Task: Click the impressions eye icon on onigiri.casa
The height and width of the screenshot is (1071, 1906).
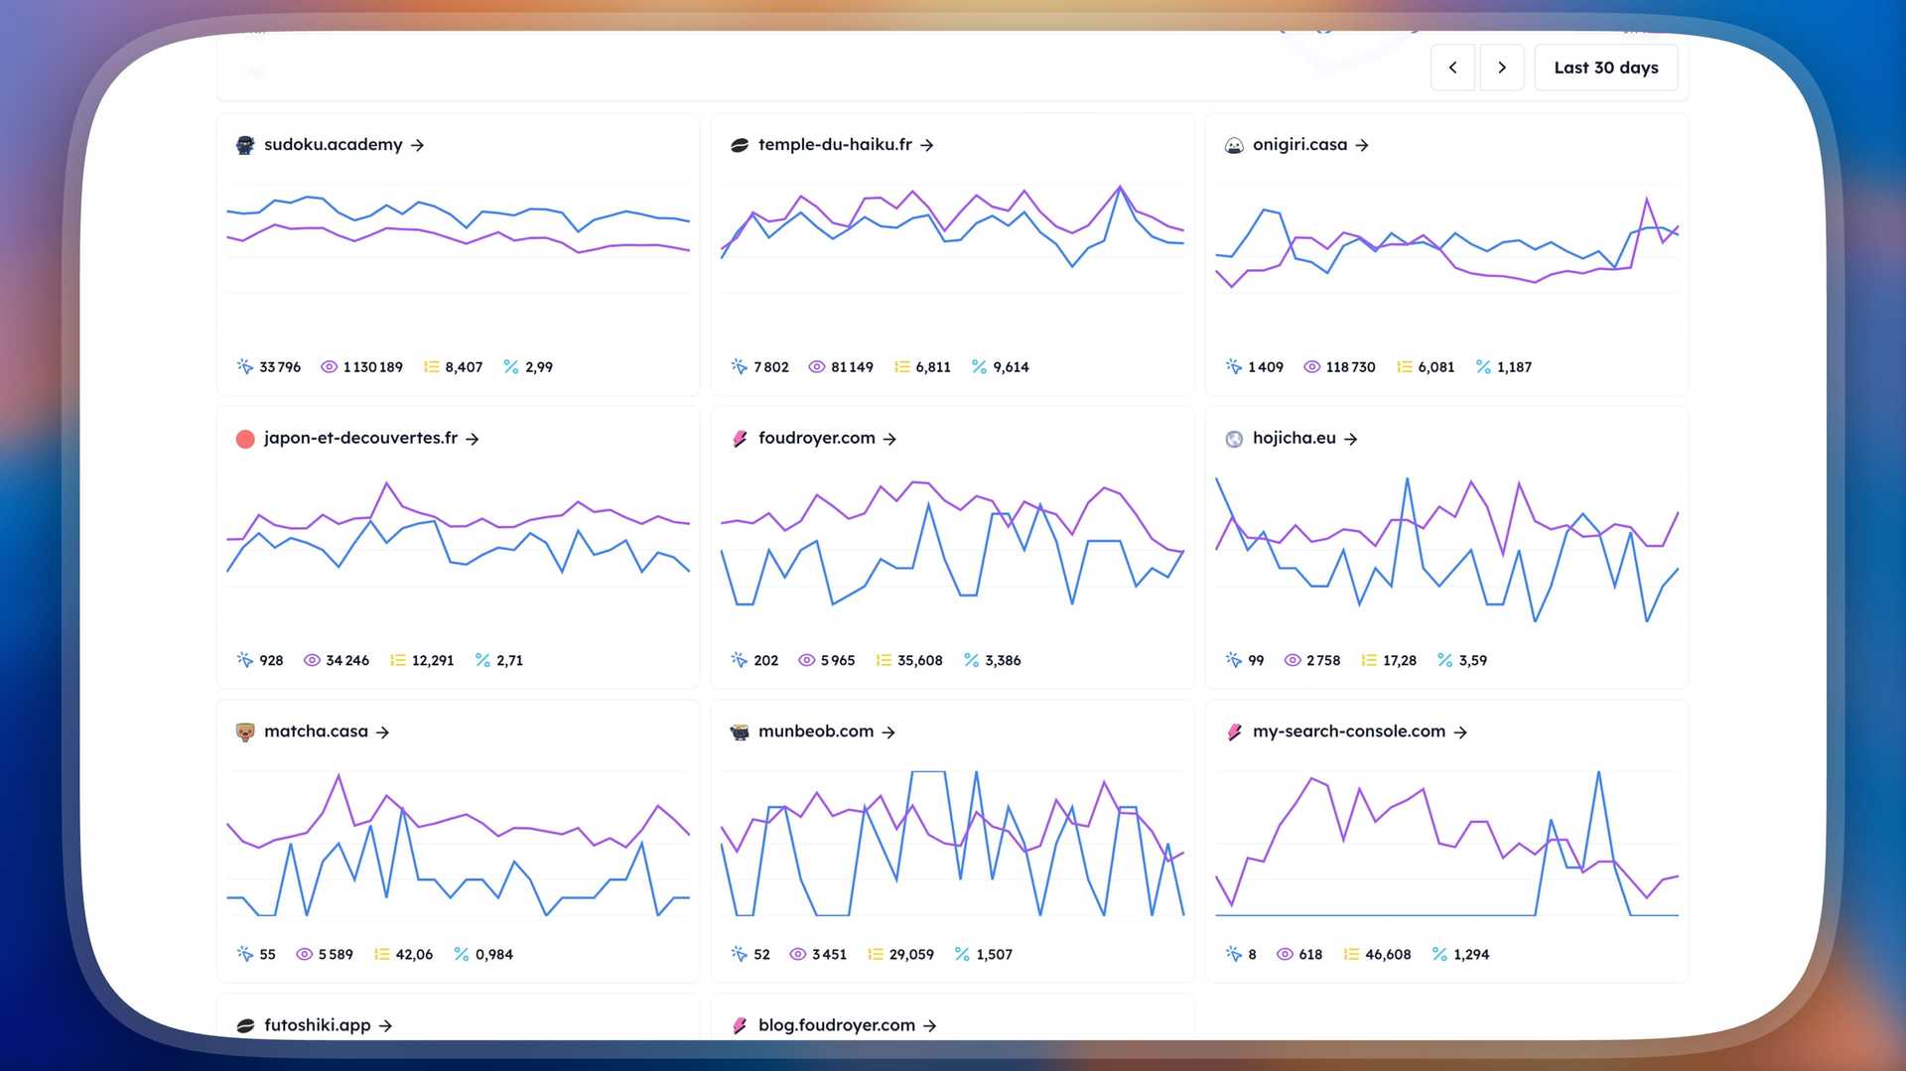Action: click(1311, 366)
